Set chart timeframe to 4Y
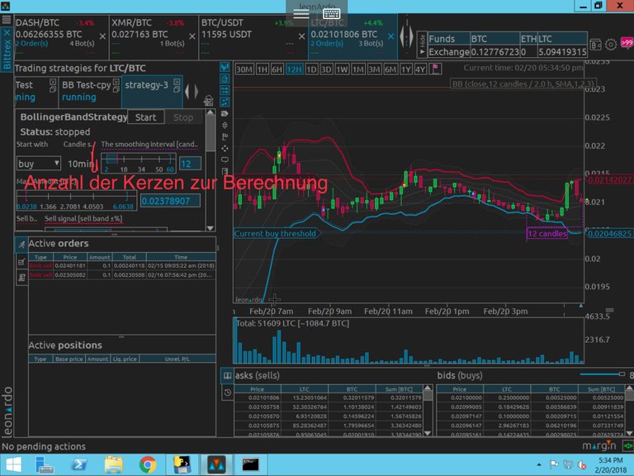The image size is (634, 476). pyautogui.click(x=420, y=69)
